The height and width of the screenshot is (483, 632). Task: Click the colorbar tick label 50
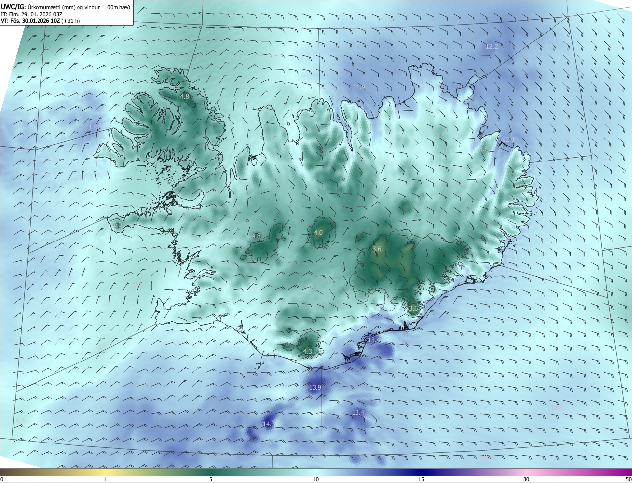[628, 479]
